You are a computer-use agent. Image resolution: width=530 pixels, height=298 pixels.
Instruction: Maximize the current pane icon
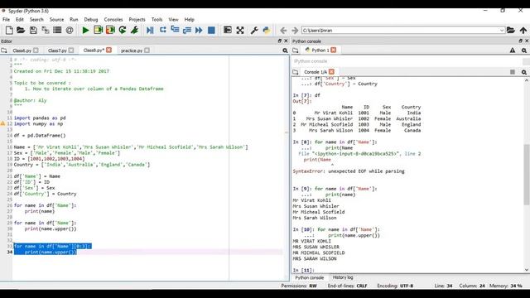pos(228,30)
